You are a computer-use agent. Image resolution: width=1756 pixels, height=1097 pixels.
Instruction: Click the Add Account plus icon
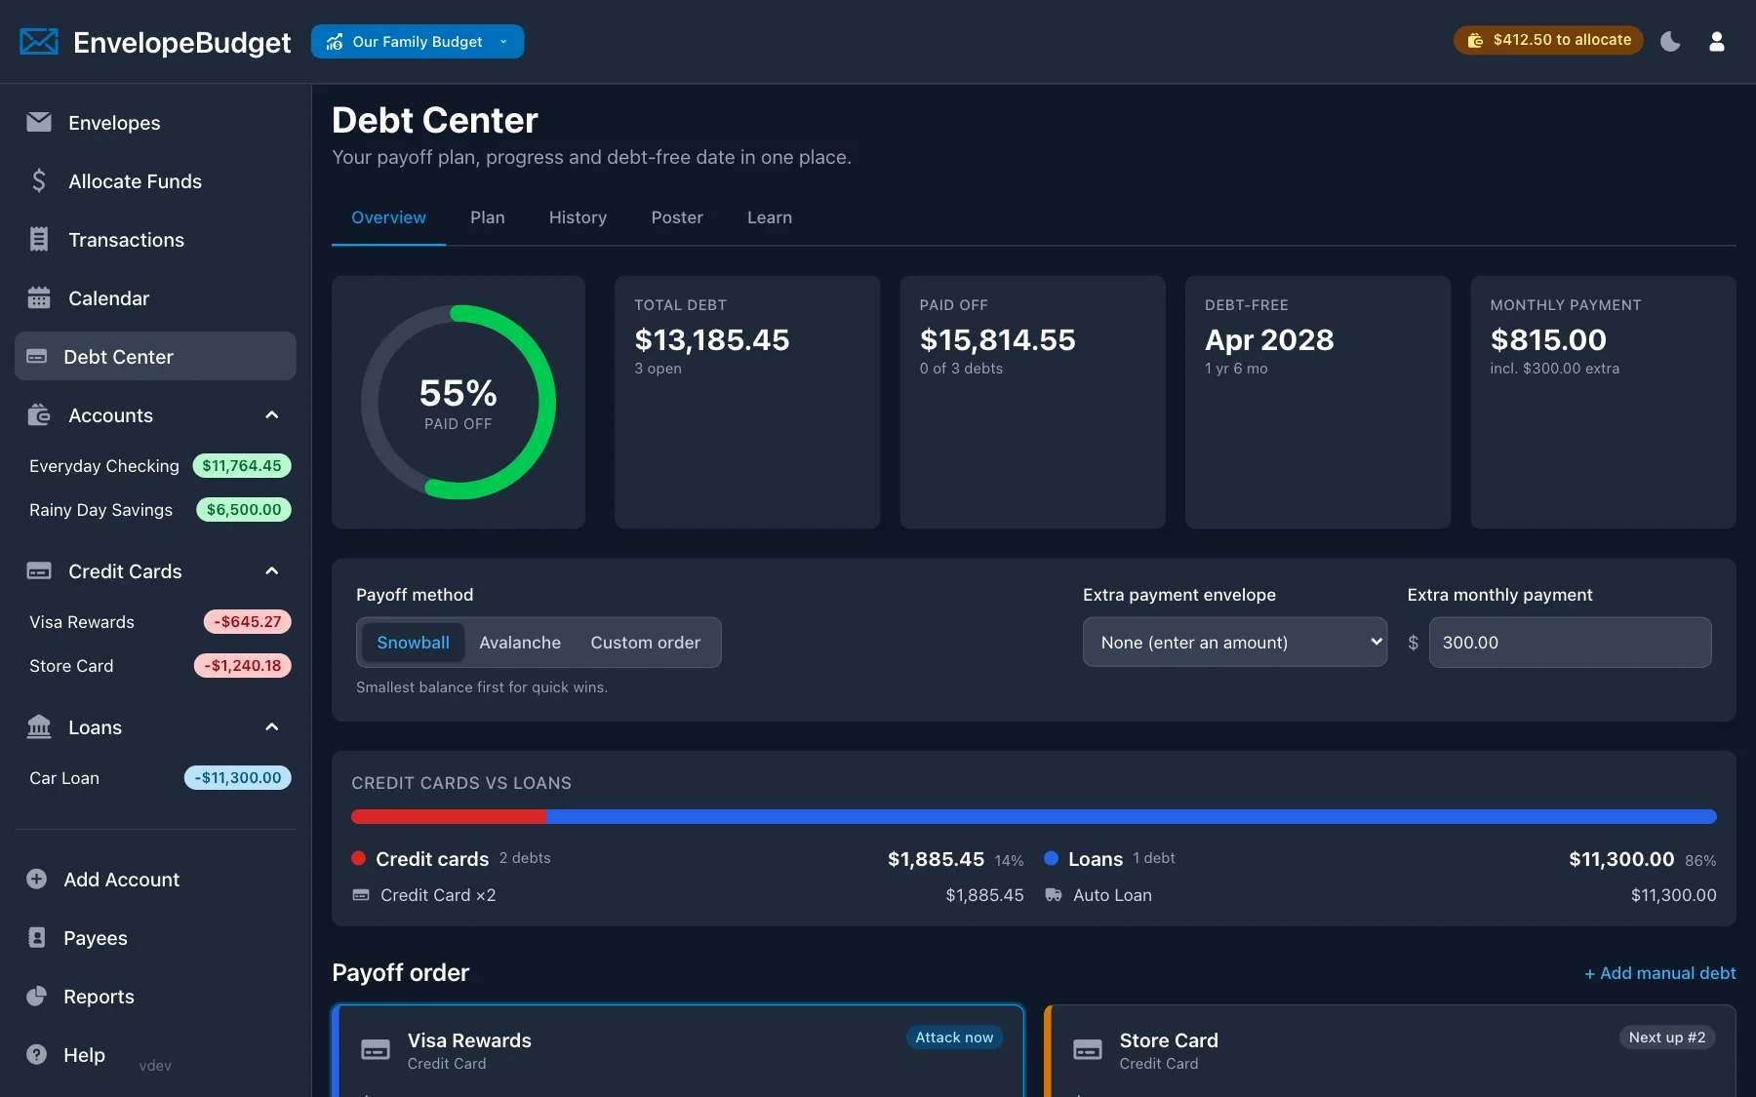coord(36,879)
